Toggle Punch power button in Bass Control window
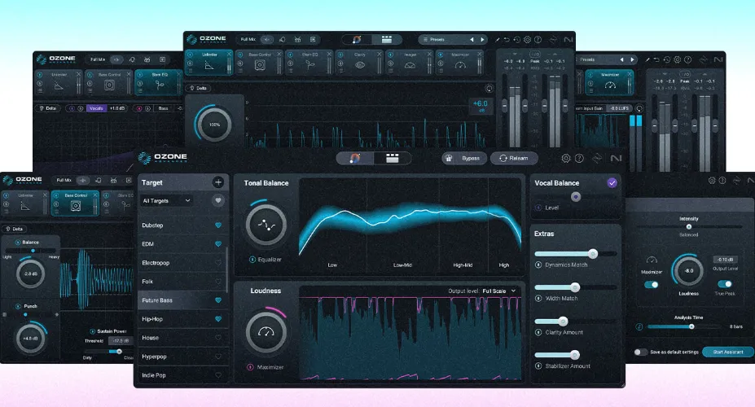Viewport: 755px width, 407px height. [18, 306]
